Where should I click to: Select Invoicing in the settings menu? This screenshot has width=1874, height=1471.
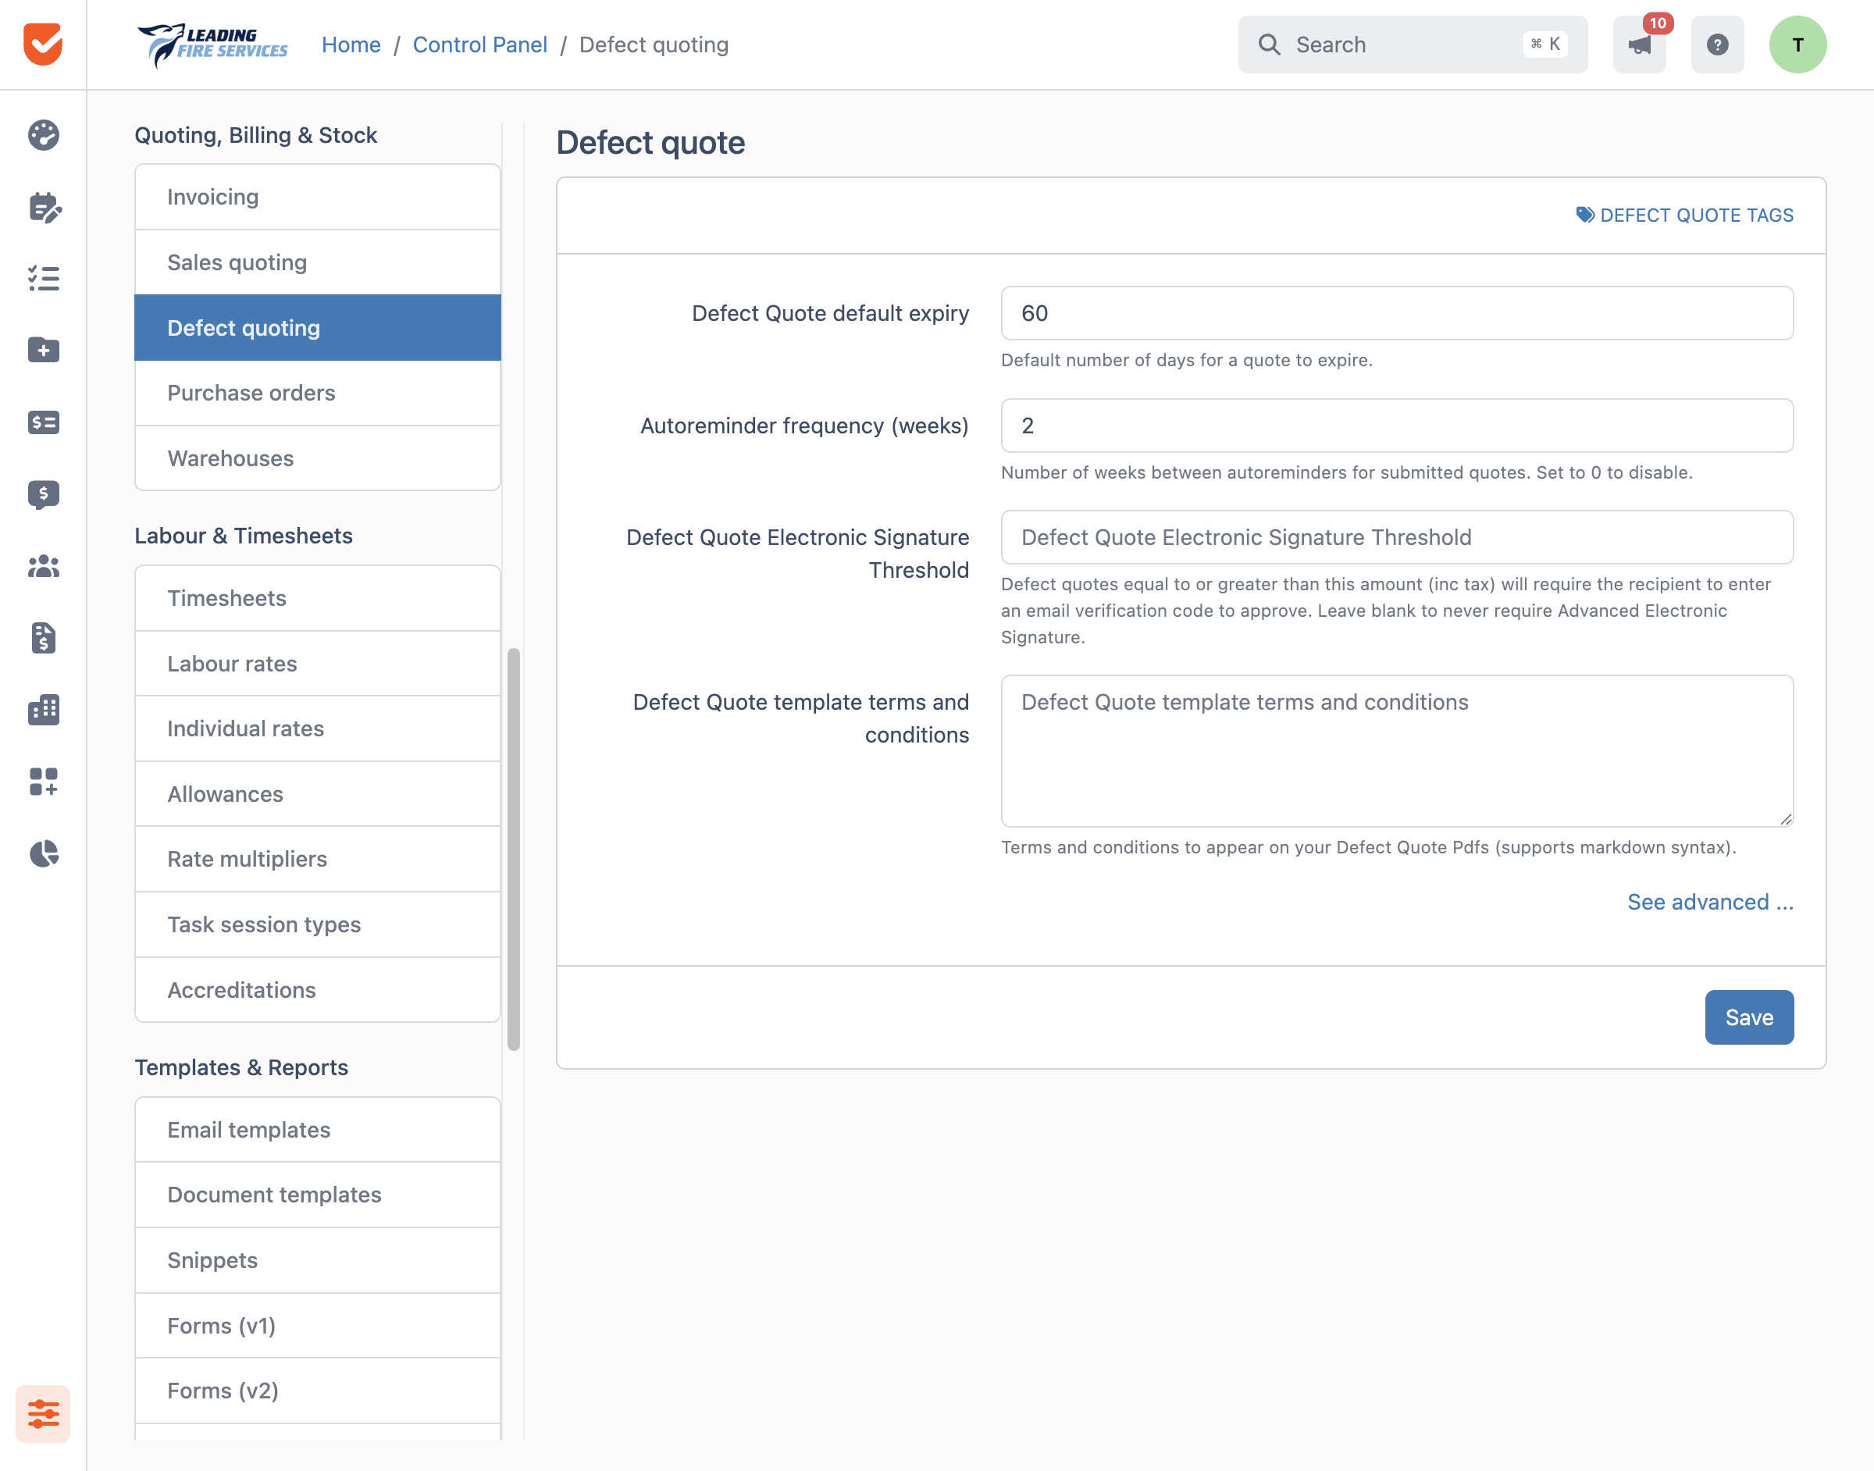[x=318, y=198]
